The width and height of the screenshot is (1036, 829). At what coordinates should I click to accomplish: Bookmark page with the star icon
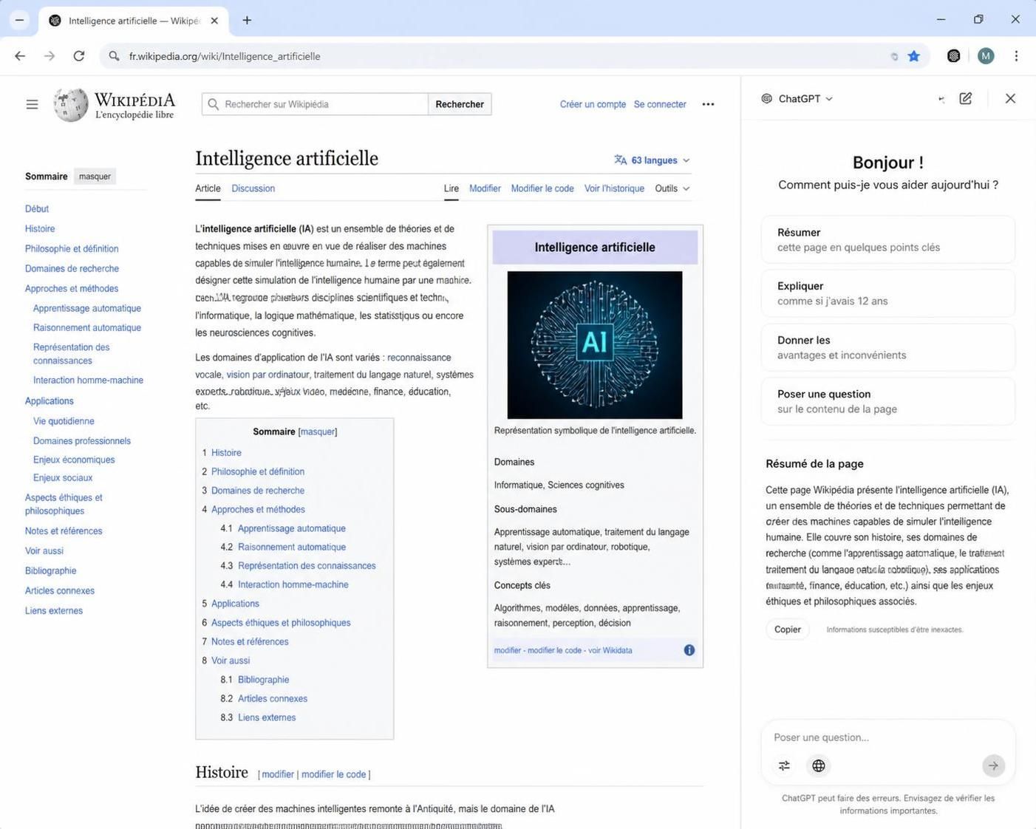point(914,56)
